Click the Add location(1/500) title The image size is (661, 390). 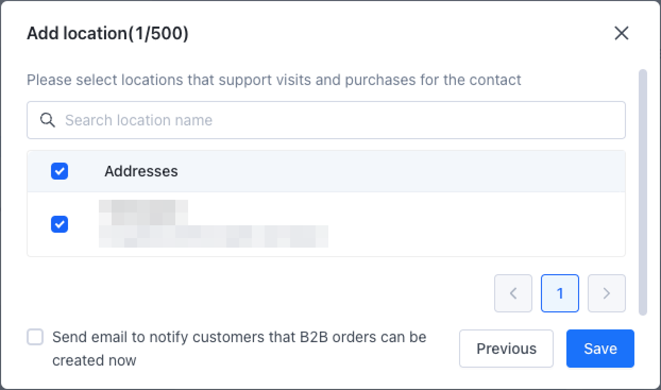coord(107,33)
